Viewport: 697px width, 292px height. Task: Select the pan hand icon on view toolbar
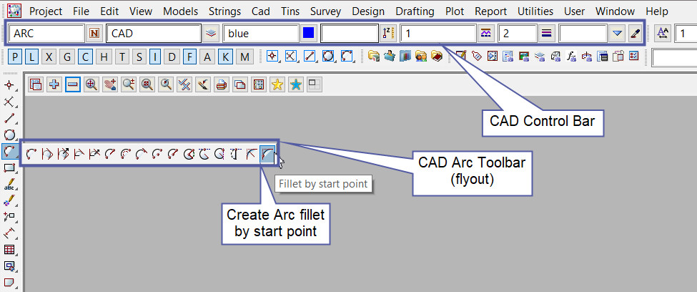(x=110, y=84)
